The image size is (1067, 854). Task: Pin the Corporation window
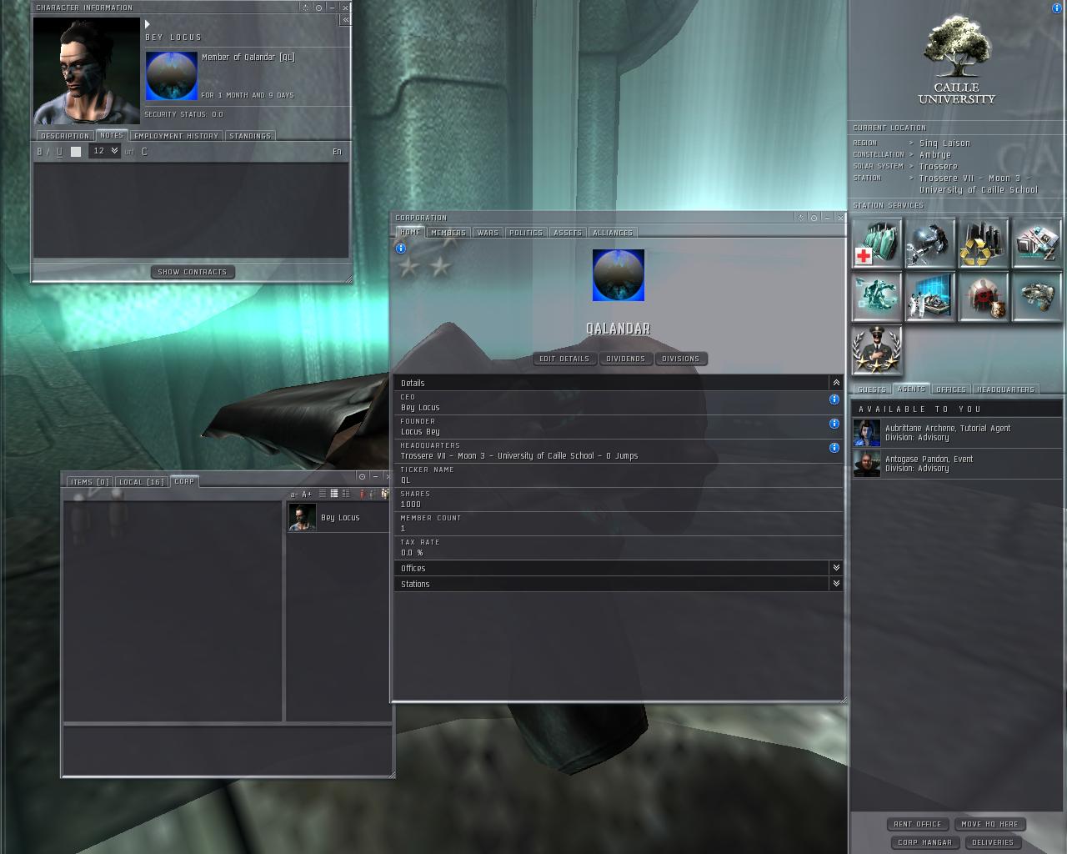(814, 218)
